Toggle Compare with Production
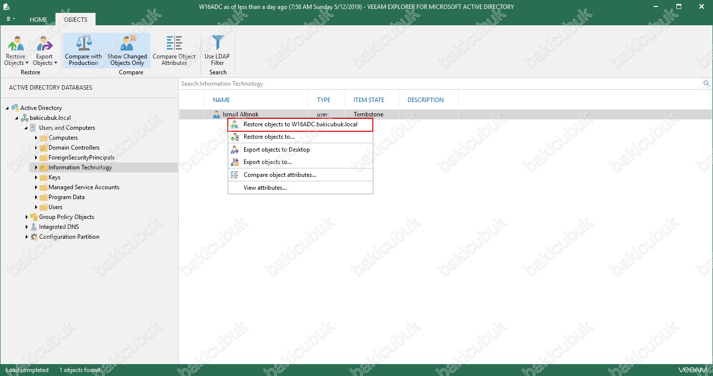 [x=83, y=51]
